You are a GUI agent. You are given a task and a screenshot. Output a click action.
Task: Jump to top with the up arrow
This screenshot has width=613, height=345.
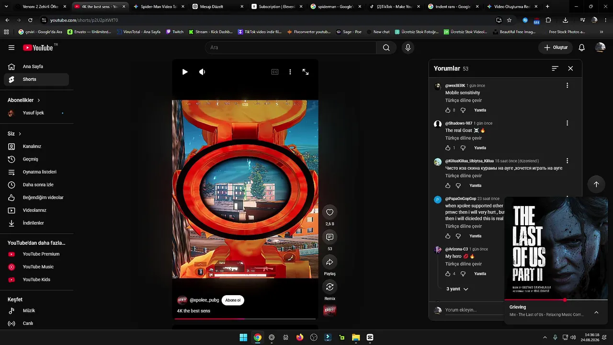596,184
